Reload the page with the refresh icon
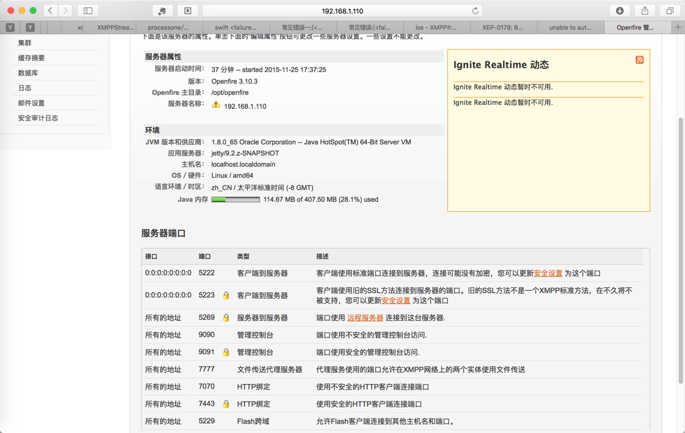This screenshot has height=433, width=685. 476,11
